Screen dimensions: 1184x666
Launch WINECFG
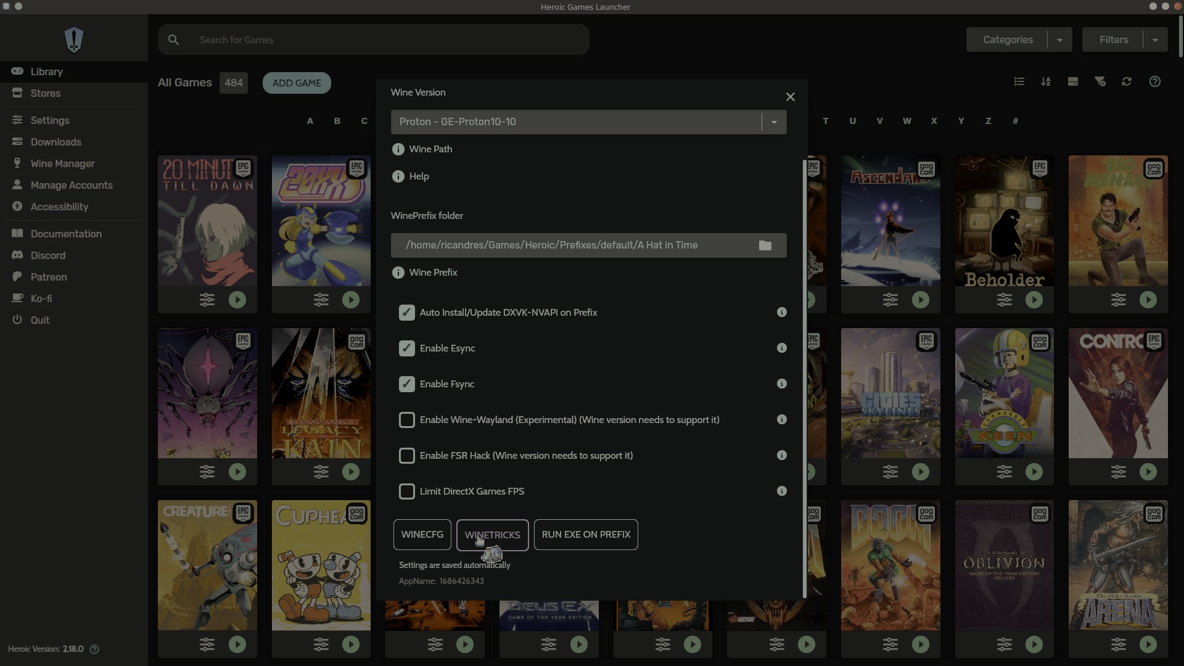[x=422, y=535]
